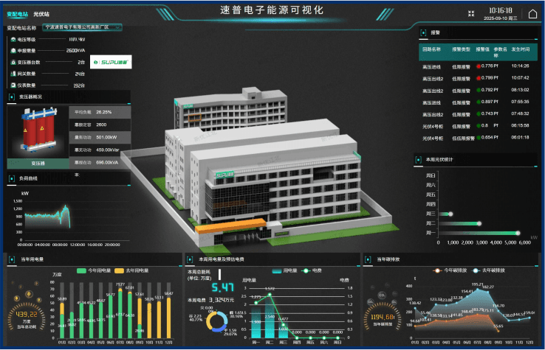Toggle the 用电量 bar legend
The image size is (545, 350).
click(x=284, y=270)
